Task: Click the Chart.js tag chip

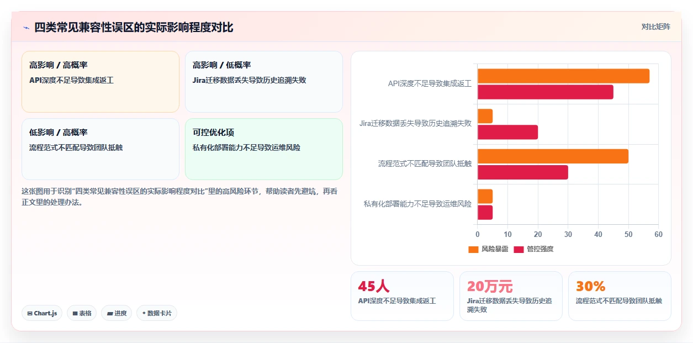Action: pyautogui.click(x=43, y=313)
